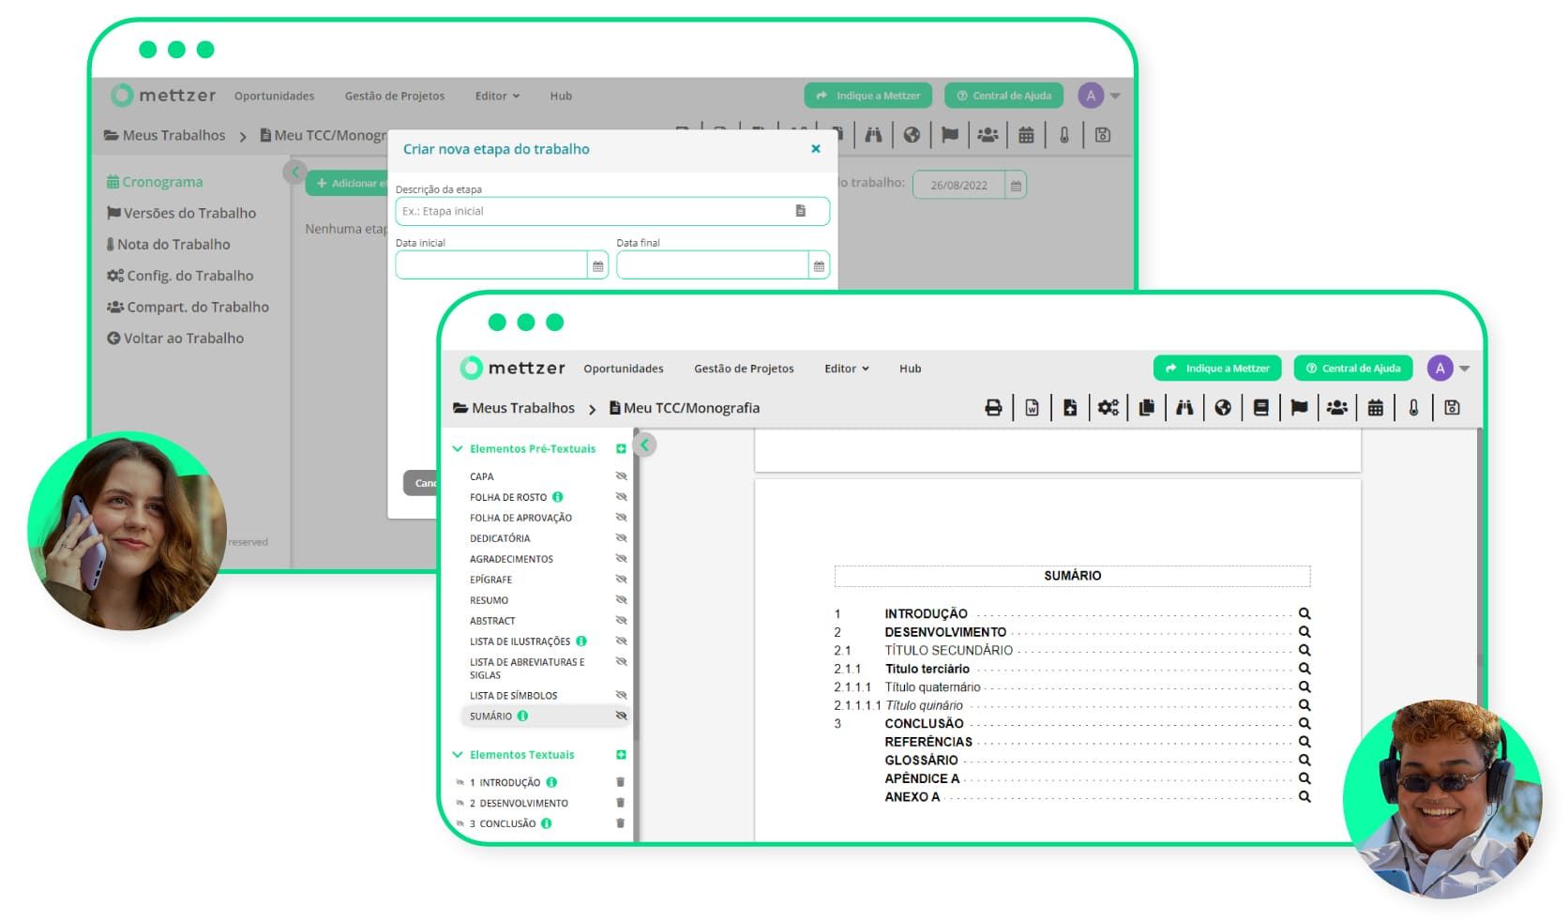Open Editor dropdown in front window navbar
The image size is (1568, 920).
coord(847,369)
